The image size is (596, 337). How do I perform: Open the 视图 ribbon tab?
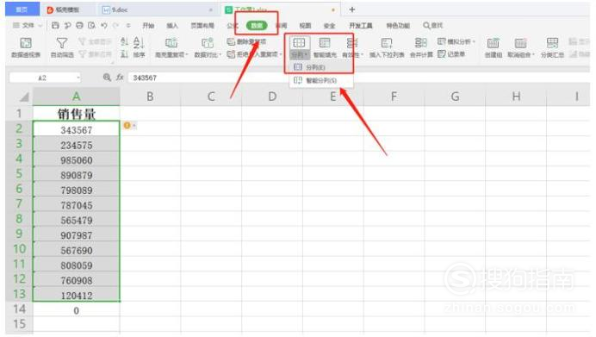point(305,26)
